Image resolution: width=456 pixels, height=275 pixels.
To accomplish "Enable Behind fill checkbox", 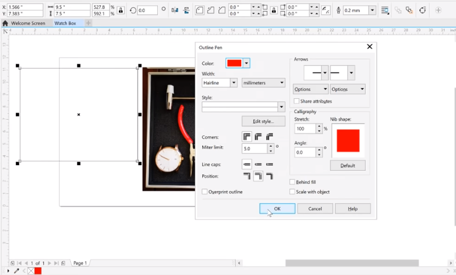I will click(292, 182).
